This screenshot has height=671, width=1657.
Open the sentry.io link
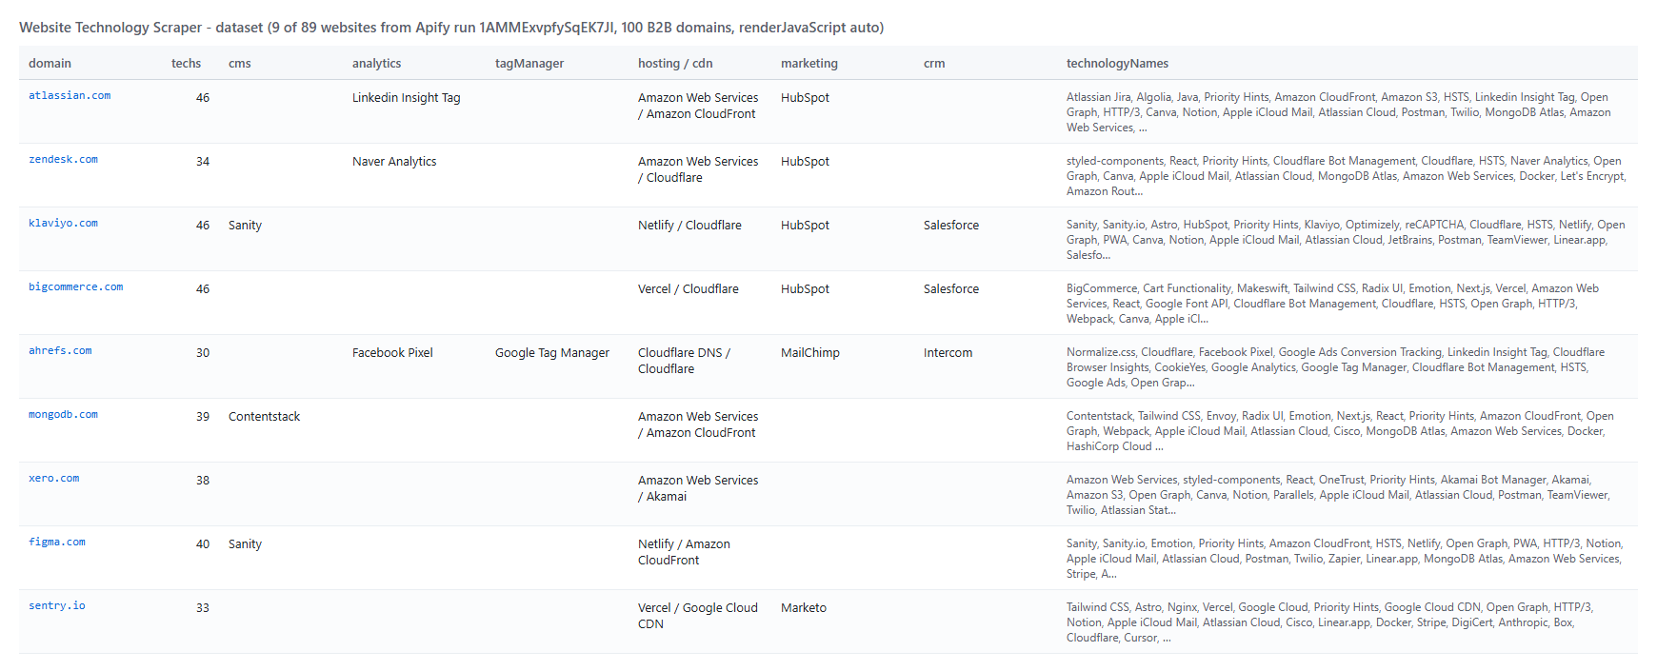[x=57, y=606]
